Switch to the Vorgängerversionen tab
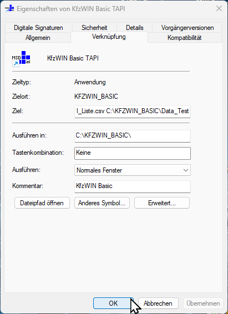 (188, 28)
